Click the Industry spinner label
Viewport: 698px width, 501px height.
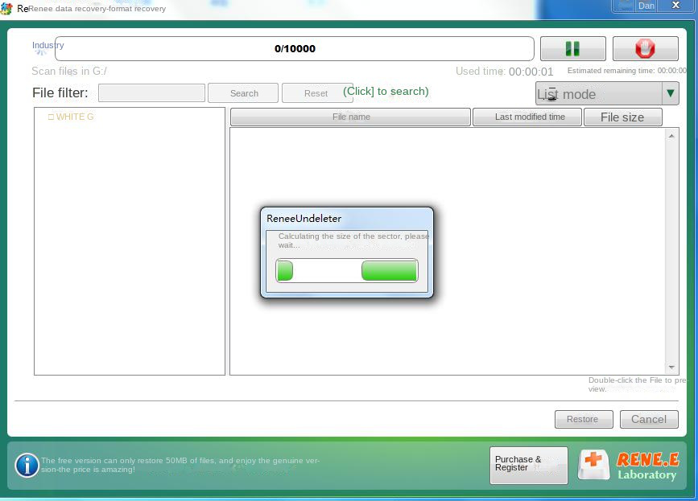[48, 45]
